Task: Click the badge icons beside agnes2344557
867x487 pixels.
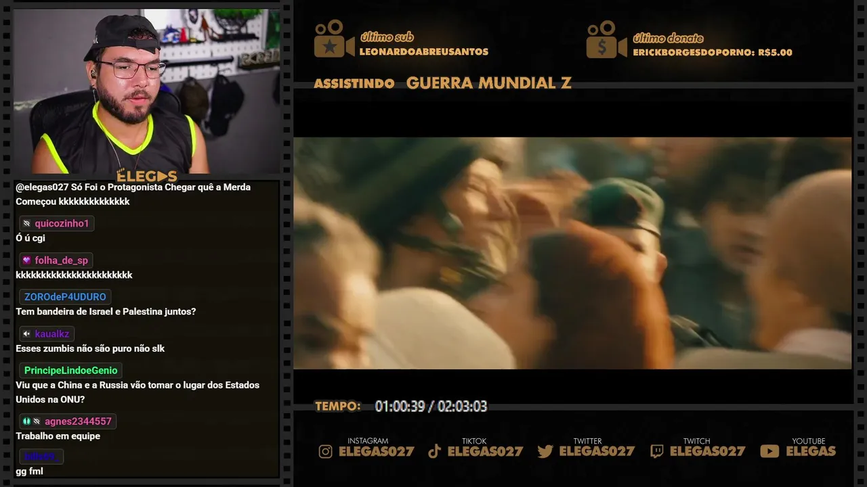Action: pos(31,421)
